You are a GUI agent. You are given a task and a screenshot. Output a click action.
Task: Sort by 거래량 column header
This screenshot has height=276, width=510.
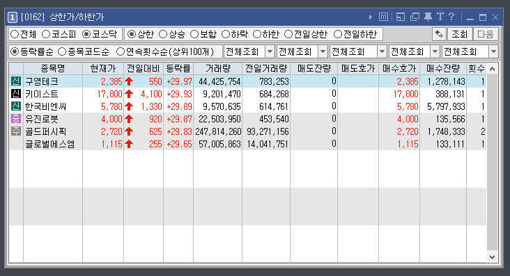tap(217, 69)
